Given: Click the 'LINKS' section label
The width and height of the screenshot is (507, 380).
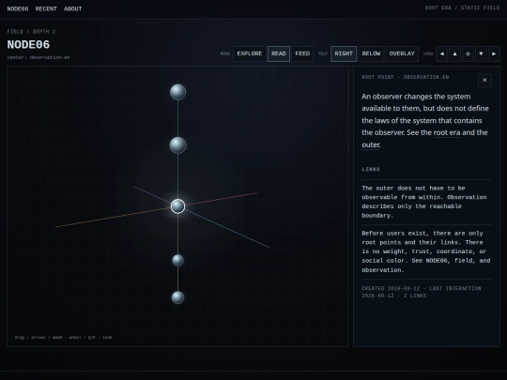Looking at the screenshot, I should [x=371, y=169].
